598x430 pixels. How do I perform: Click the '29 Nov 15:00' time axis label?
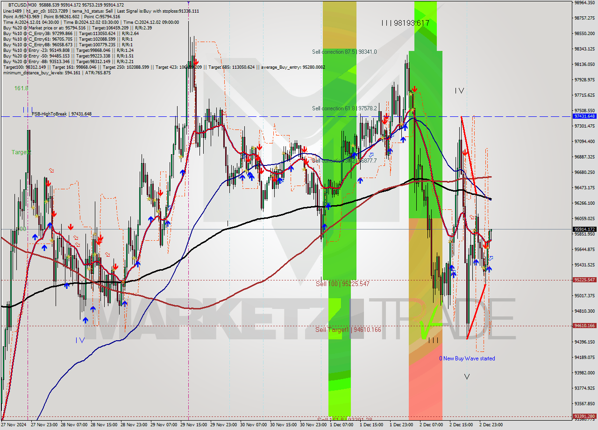[194, 425]
